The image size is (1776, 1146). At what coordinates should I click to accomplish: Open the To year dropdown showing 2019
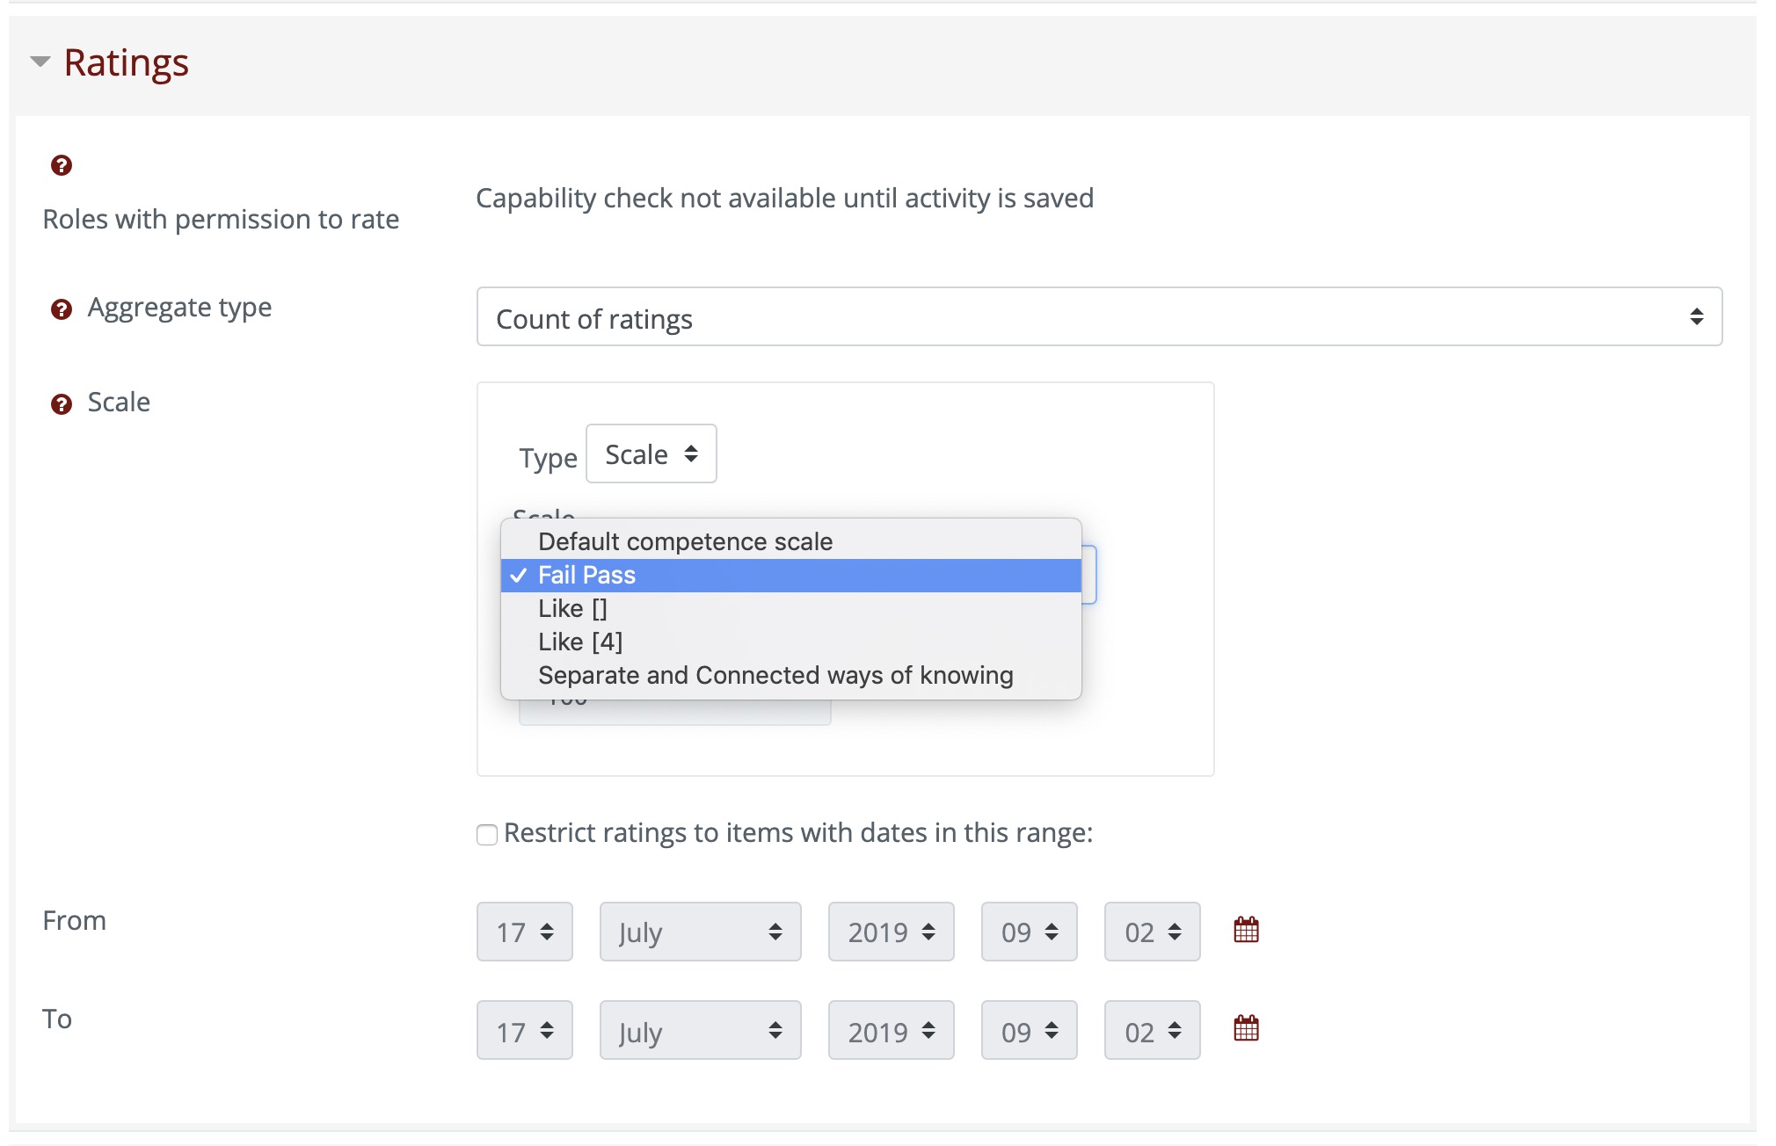pyautogui.click(x=890, y=1030)
